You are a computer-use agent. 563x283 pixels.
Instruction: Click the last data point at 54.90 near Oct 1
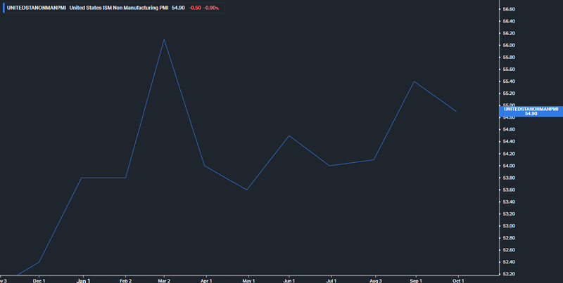pos(456,112)
